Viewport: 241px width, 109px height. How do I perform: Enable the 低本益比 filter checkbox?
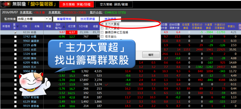click(x=102, y=36)
